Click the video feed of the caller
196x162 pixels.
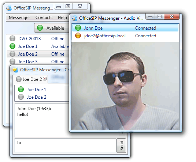125,86
